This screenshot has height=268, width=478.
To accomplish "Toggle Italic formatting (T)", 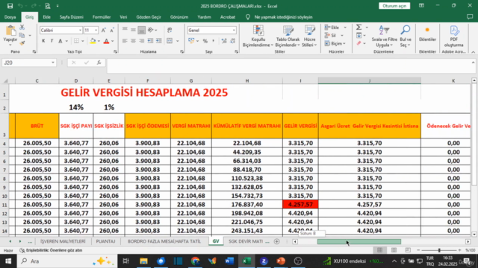I will coord(52,41).
